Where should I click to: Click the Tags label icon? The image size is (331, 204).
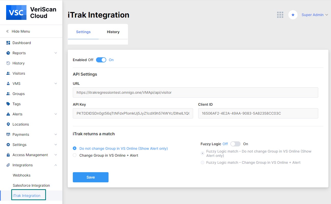[8, 104]
